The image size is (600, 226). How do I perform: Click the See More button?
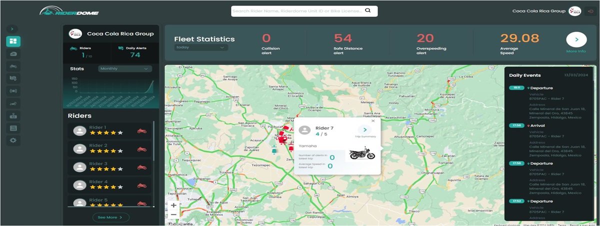[x=110, y=217]
